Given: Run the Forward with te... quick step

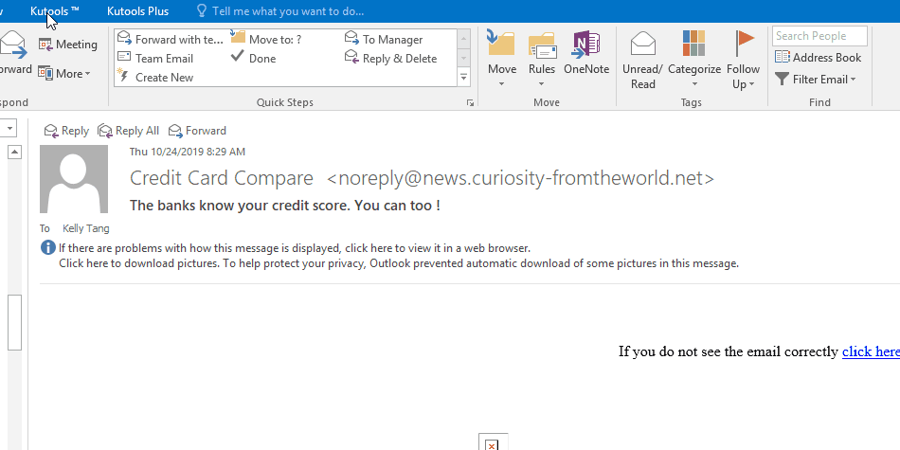Looking at the screenshot, I should point(170,39).
